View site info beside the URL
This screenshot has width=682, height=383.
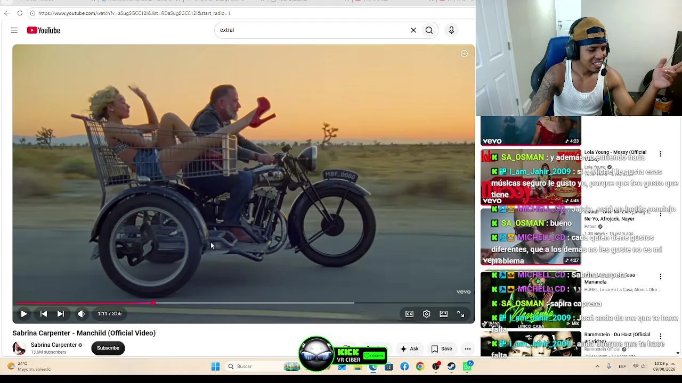click(33, 13)
